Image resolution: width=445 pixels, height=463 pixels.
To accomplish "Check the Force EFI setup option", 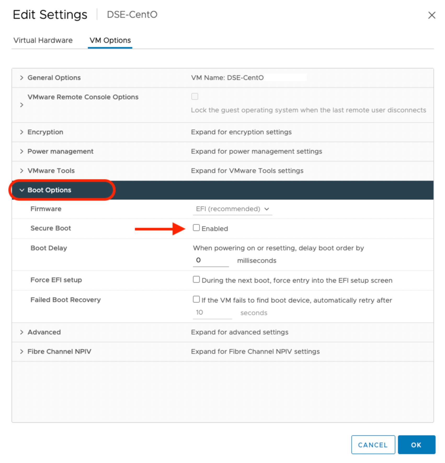I will (x=196, y=280).
